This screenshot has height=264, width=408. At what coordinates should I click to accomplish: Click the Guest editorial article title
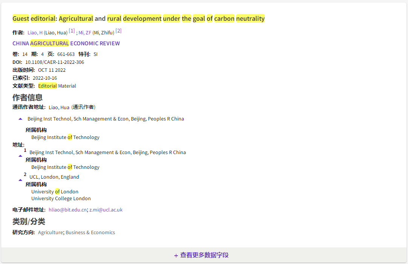(x=138, y=19)
